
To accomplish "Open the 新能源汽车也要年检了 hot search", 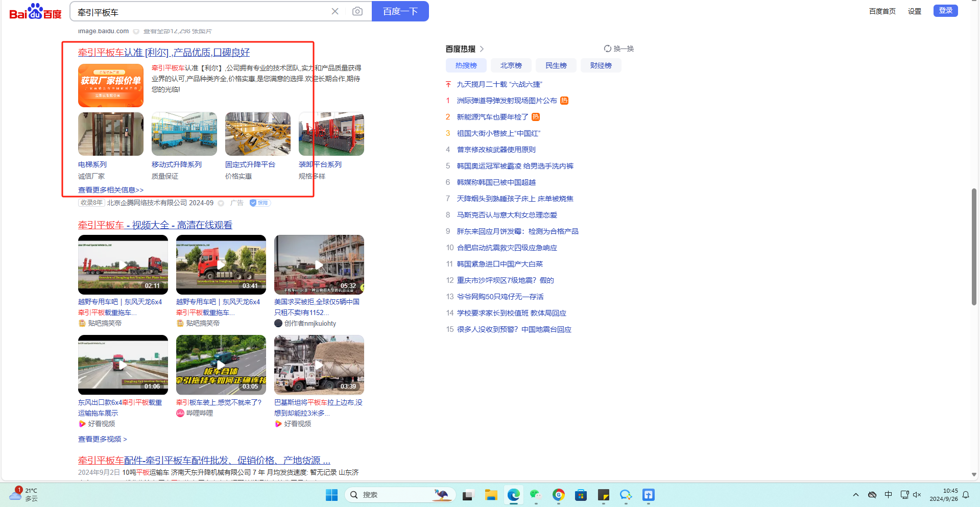I will pyautogui.click(x=492, y=117).
